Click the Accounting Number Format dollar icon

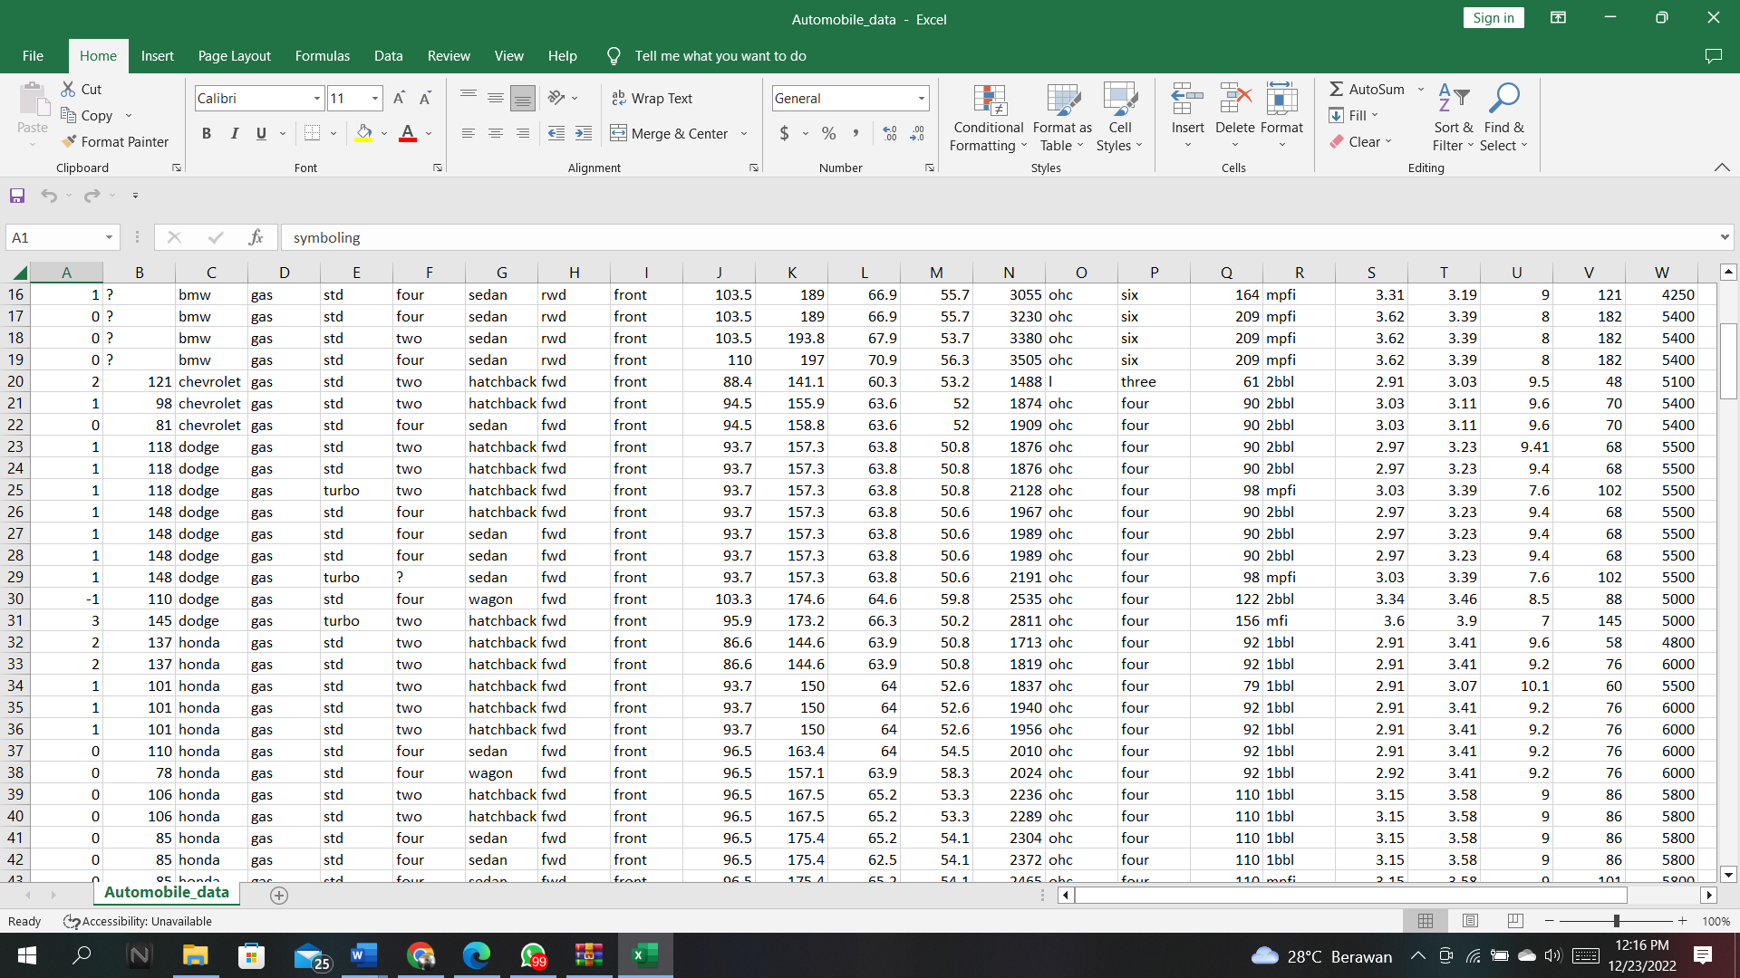click(x=784, y=133)
